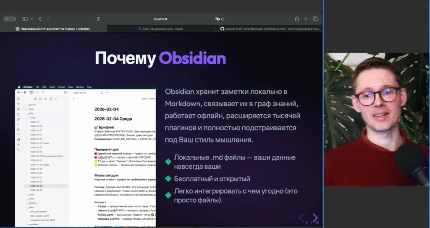The width and height of the screenshot is (430, 228).
Task: Switch to the Daily (по расписанию) | Nodul tab
Action: [160, 29]
